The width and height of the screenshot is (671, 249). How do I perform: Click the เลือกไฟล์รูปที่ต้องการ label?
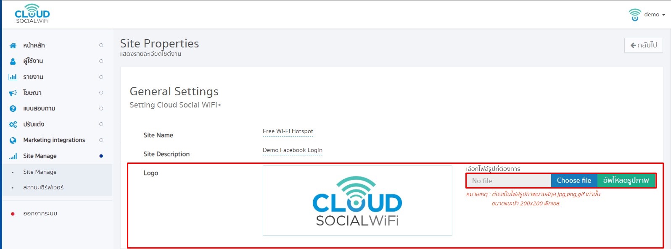[493, 169]
